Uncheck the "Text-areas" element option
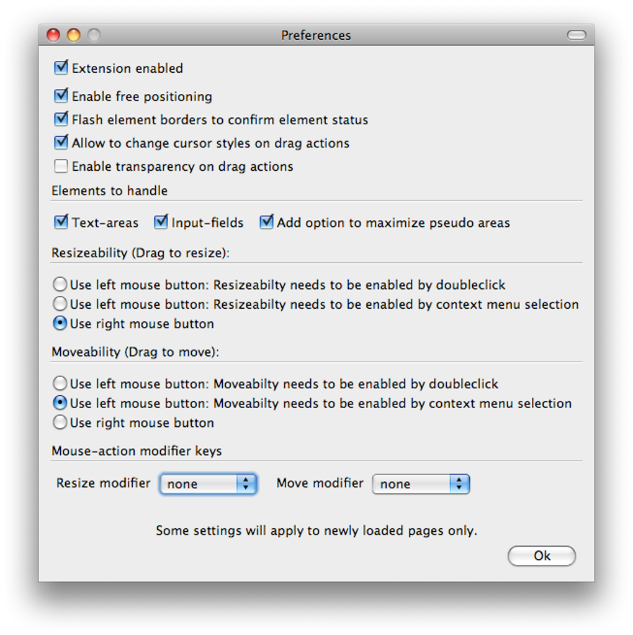Screen dimensions: 633x635 (60, 222)
